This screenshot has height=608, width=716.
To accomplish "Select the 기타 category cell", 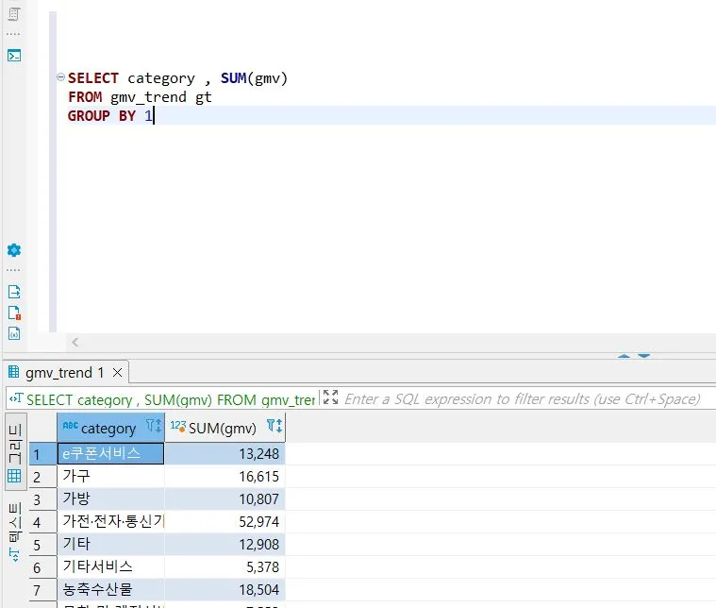I will click(x=110, y=544).
